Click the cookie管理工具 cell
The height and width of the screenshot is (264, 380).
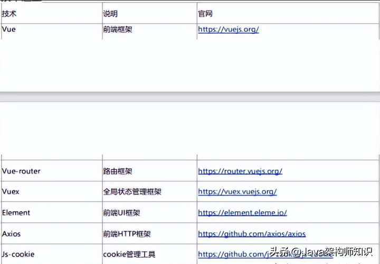pyautogui.click(x=149, y=254)
